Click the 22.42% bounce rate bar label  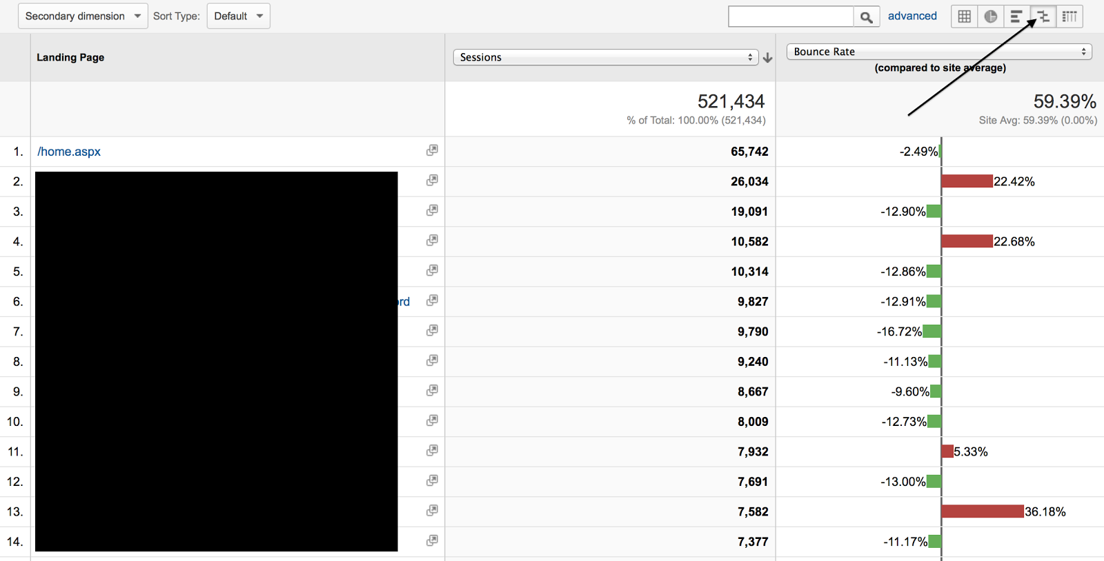point(1014,181)
